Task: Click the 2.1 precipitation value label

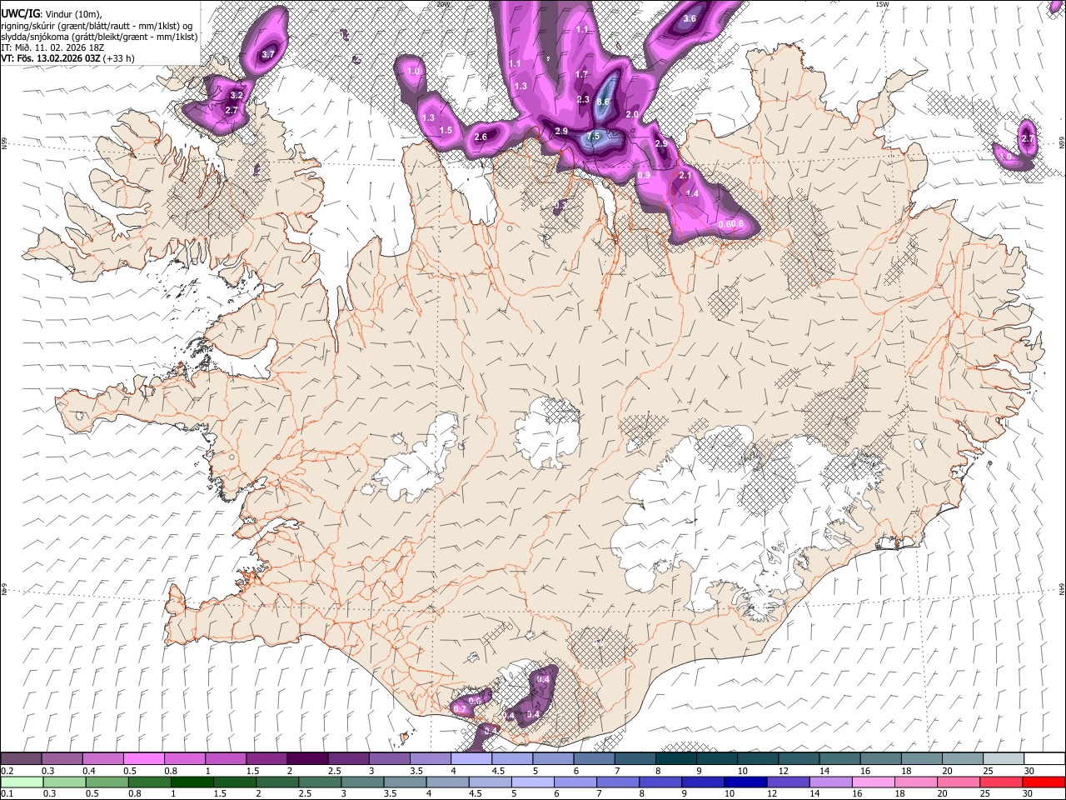Action: 685,175
